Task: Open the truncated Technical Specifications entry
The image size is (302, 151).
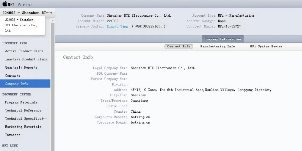Action: [26, 119]
